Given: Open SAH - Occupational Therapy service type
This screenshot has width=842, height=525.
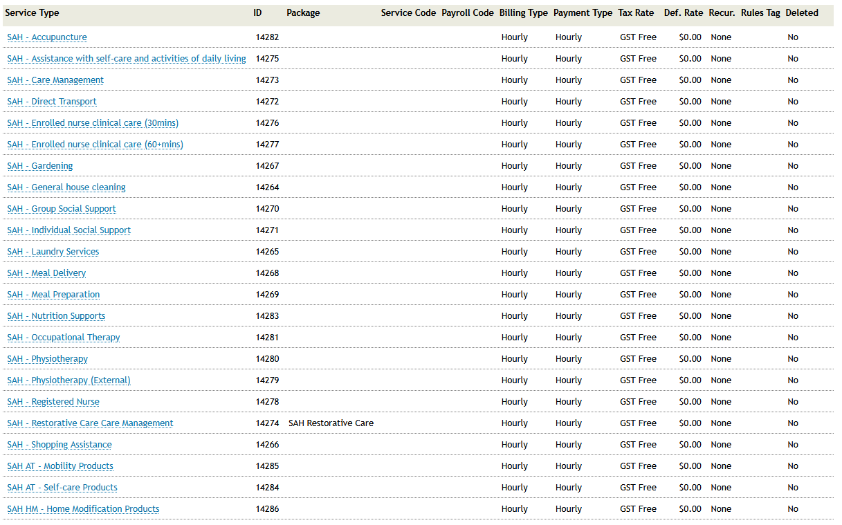Looking at the screenshot, I should point(64,337).
